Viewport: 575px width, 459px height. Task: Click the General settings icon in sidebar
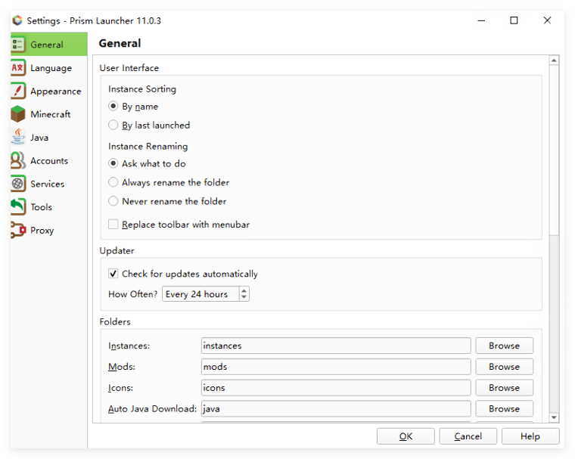pyautogui.click(x=17, y=45)
